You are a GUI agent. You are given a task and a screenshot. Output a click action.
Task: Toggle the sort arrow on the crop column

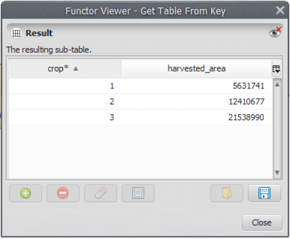point(76,68)
